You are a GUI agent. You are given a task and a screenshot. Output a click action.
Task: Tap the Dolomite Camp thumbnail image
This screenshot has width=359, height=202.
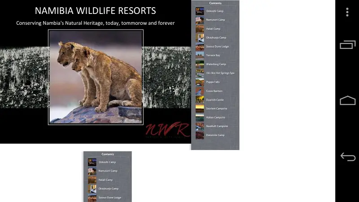point(200,135)
